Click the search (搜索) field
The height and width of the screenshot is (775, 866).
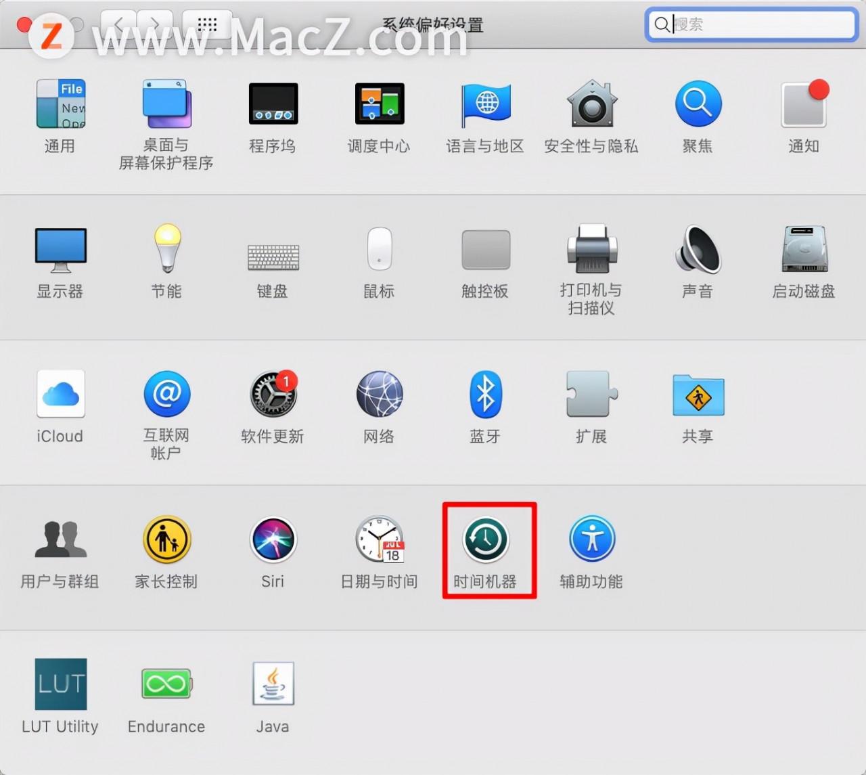click(758, 25)
